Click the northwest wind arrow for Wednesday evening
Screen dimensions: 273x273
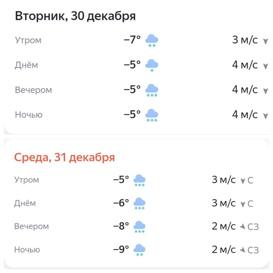pyautogui.click(x=242, y=227)
